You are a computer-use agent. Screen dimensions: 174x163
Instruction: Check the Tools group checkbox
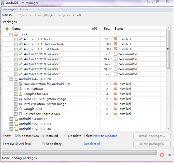(x=11, y=34)
